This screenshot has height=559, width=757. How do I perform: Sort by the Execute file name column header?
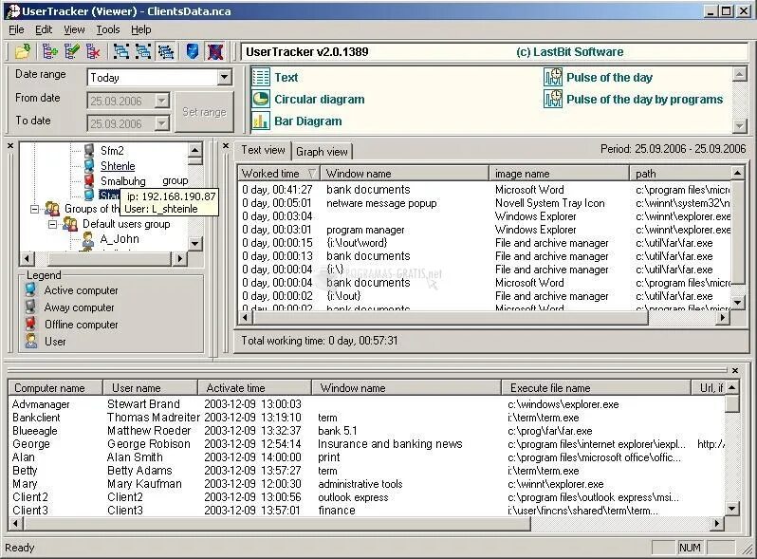click(x=596, y=387)
